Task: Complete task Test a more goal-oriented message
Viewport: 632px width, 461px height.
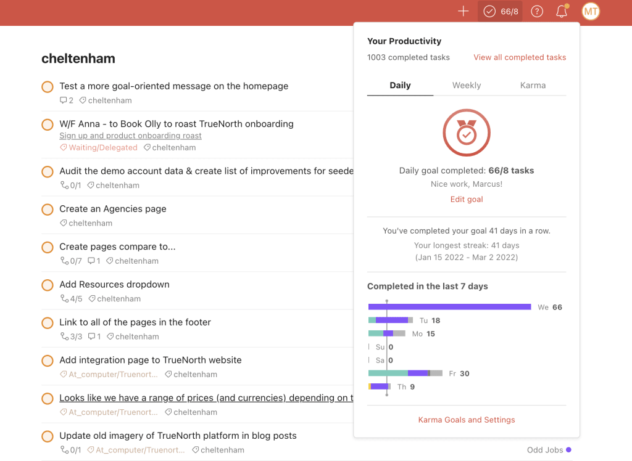Action: click(x=48, y=86)
